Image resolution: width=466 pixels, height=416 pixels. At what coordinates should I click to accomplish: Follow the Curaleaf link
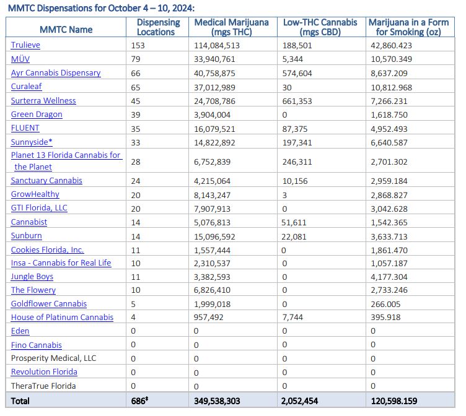[x=26, y=87]
